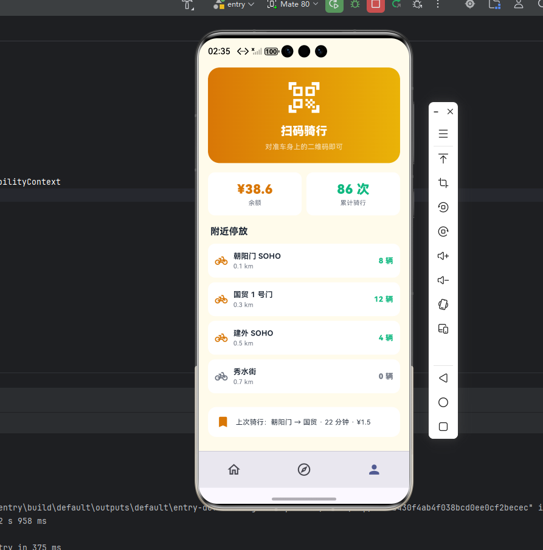Open the hamburger menu in the emulator panel
The width and height of the screenshot is (543, 550).
[x=443, y=134]
